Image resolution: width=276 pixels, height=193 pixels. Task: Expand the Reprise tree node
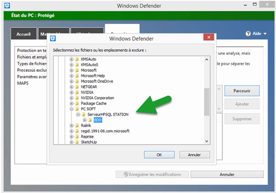click(x=71, y=137)
